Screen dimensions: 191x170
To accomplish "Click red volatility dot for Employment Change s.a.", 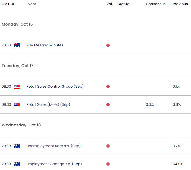I will (108, 164).
